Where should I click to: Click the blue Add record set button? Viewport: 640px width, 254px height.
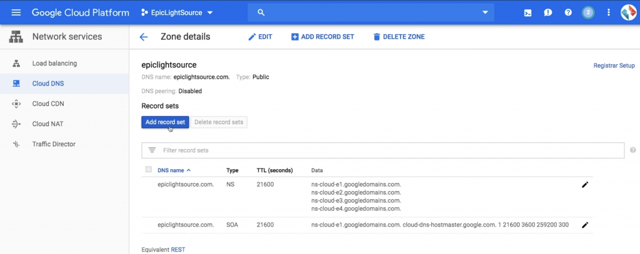(x=165, y=122)
